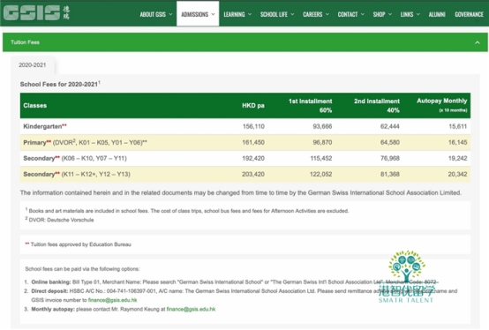The height and width of the screenshot is (330, 489).
Task: Open the School Life menu
Action: pyautogui.click(x=277, y=14)
